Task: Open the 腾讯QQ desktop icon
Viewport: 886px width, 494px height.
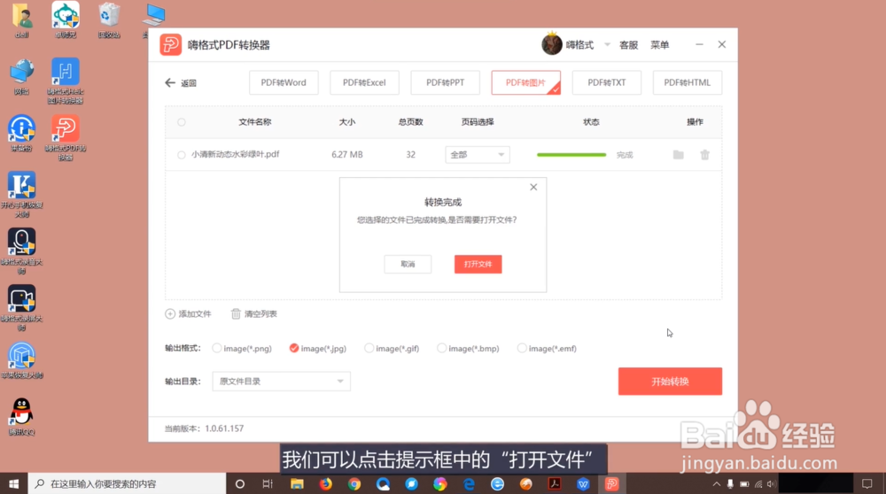Action: tap(21, 417)
